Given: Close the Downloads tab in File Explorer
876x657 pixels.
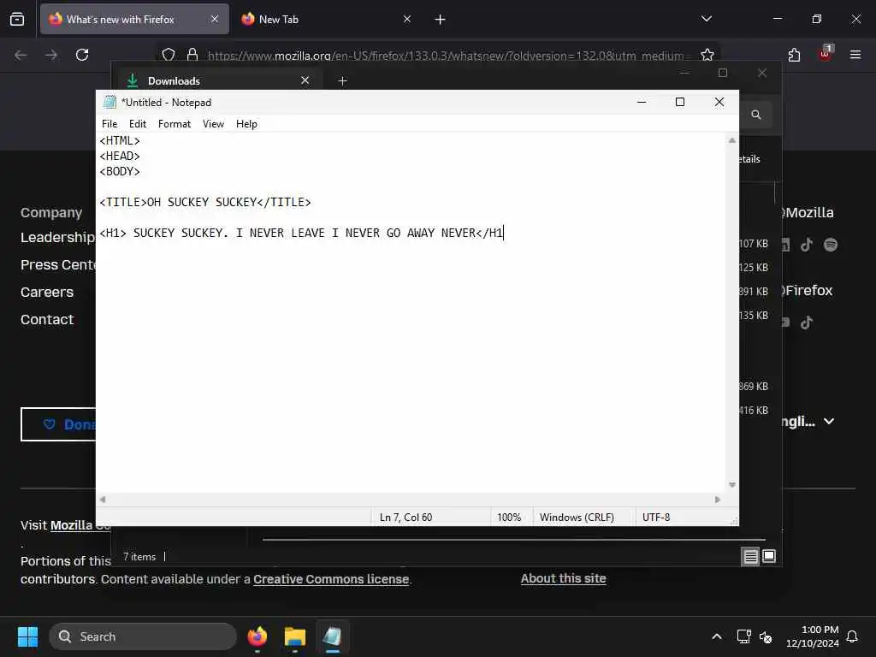Looking at the screenshot, I should tap(305, 80).
